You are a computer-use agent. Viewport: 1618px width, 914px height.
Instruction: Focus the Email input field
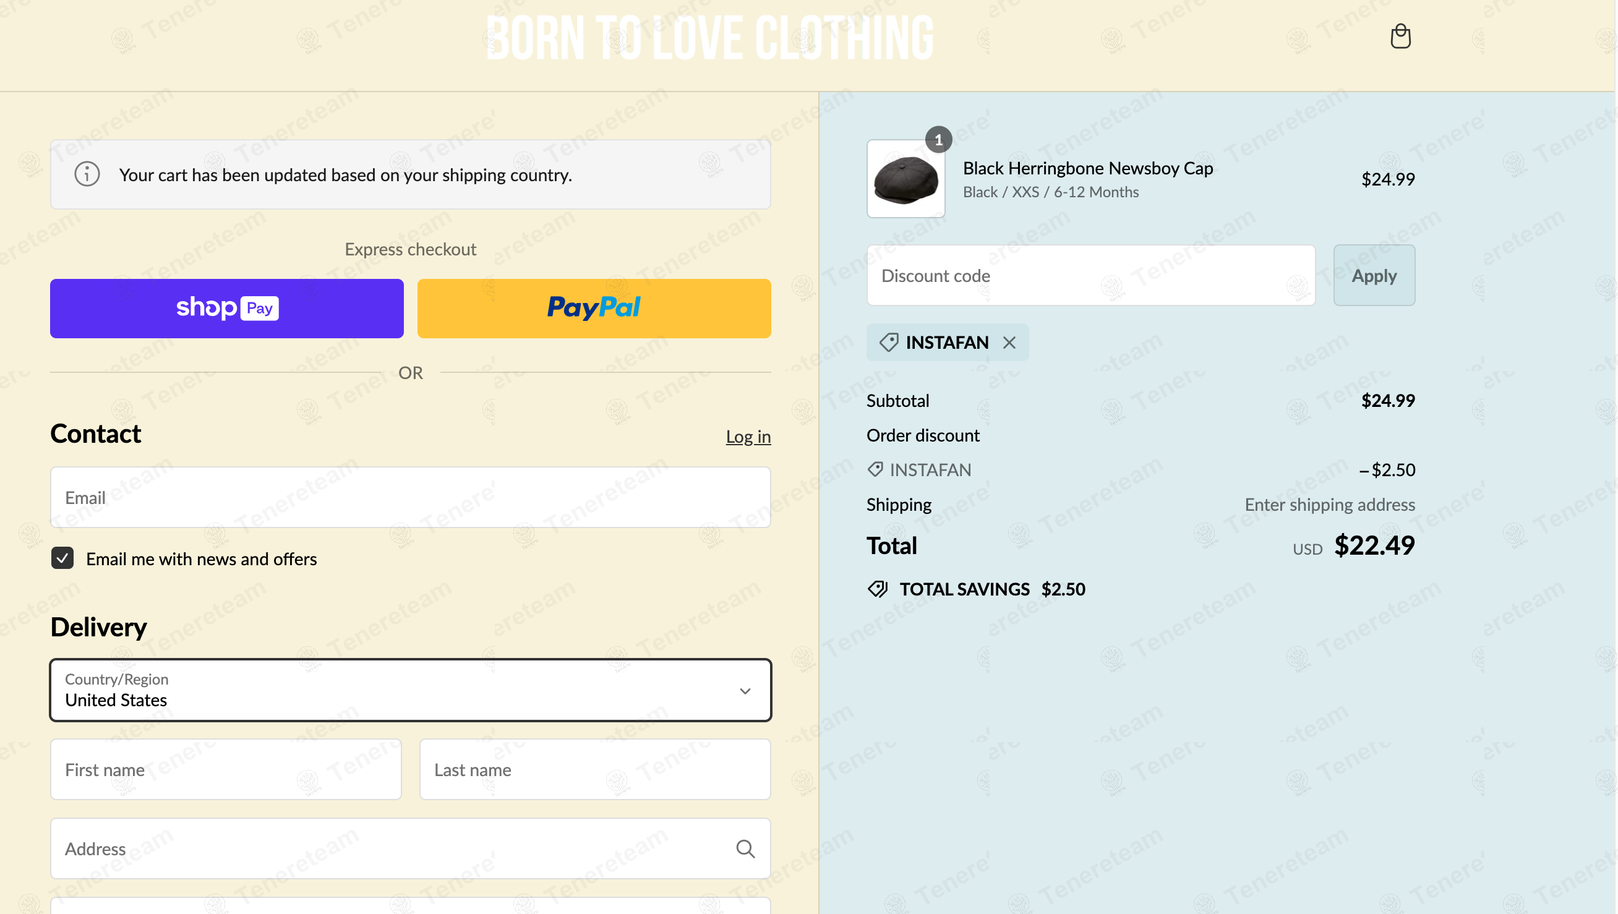[410, 497]
